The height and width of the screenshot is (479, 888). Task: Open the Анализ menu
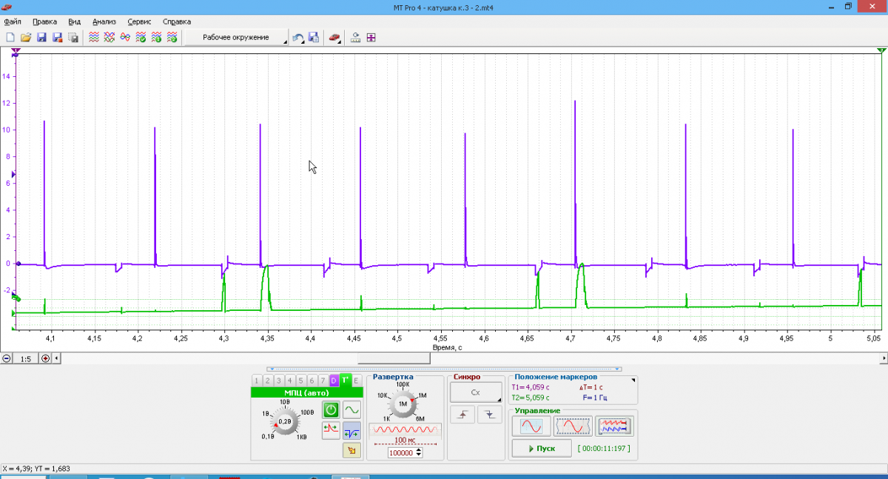pyautogui.click(x=104, y=21)
